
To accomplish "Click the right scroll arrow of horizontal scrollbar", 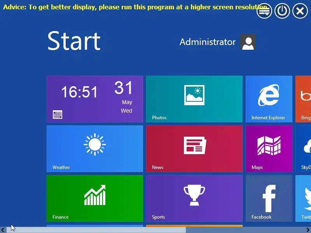I will (x=308, y=230).
